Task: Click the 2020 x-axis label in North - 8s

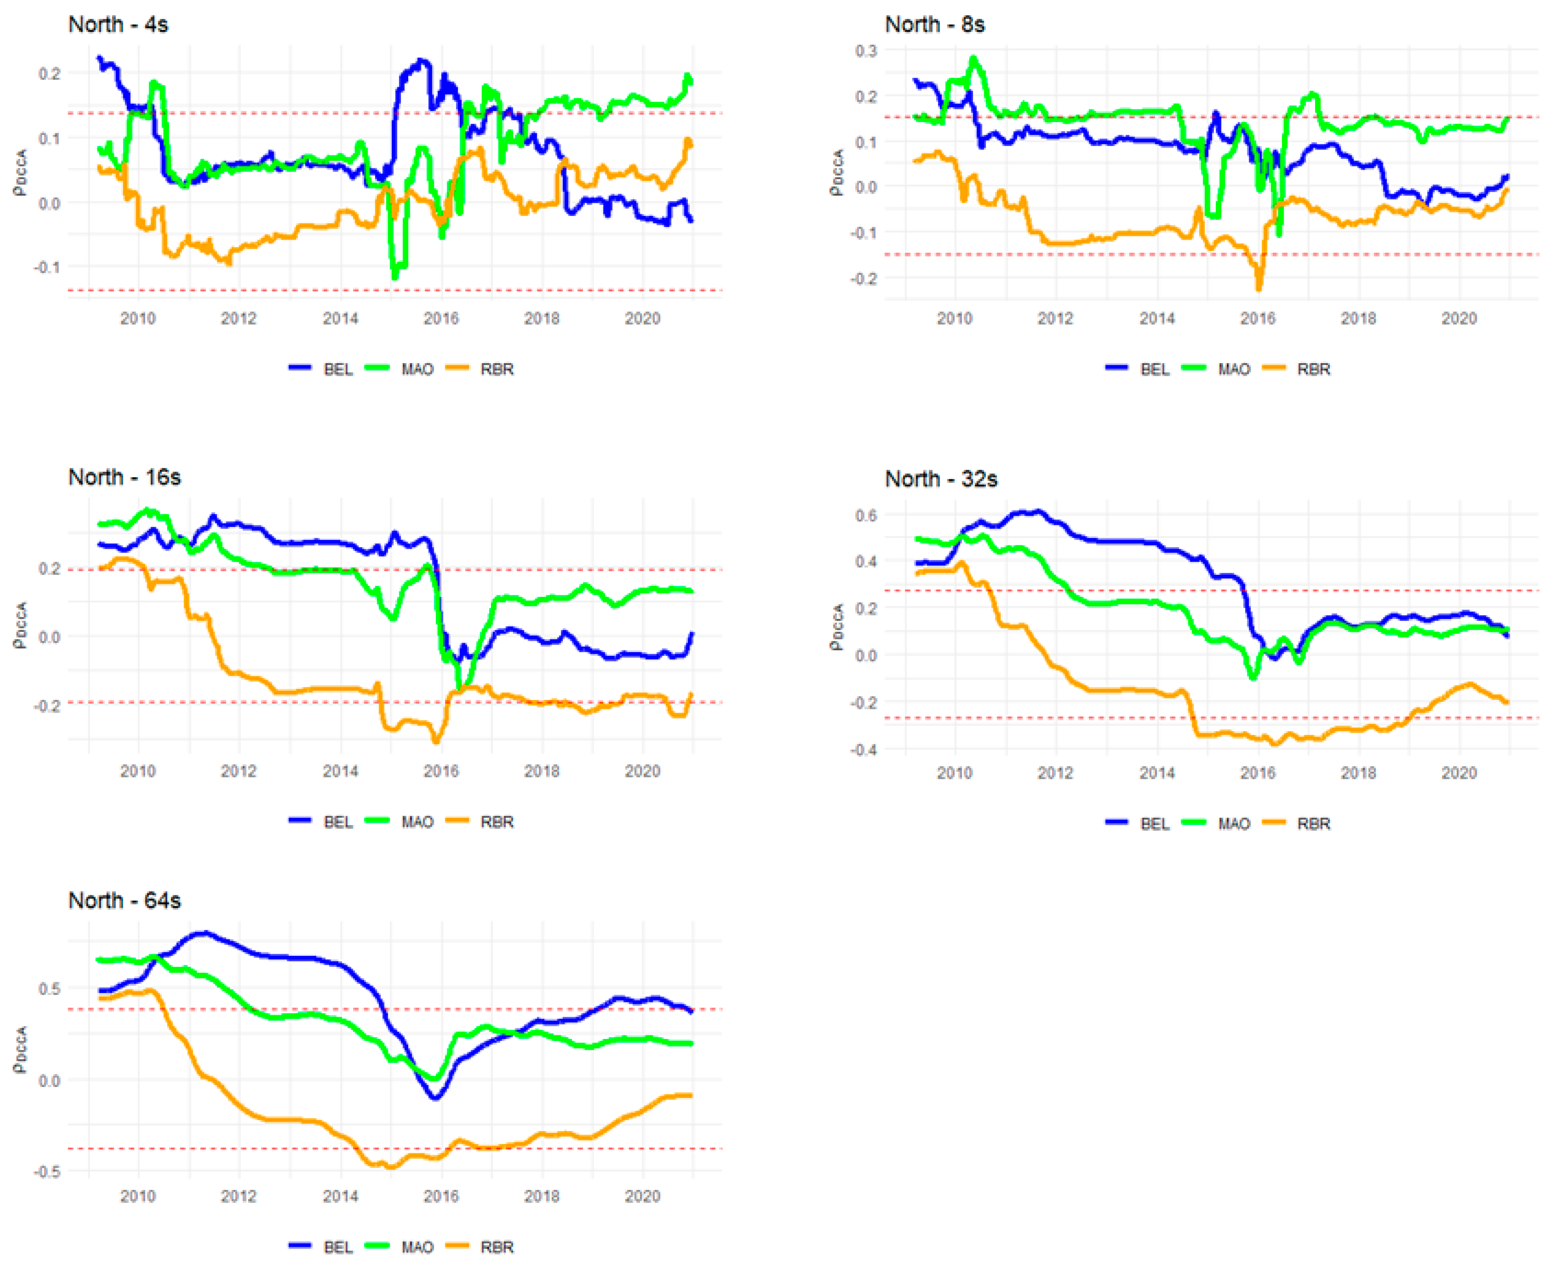Action: [1459, 319]
